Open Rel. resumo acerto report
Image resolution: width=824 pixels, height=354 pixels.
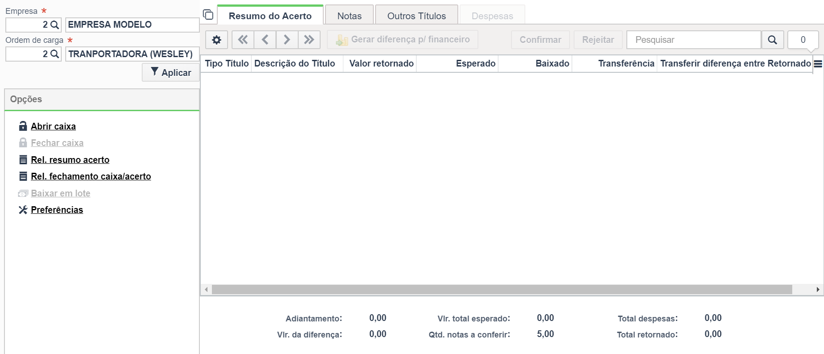pyautogui.click(x=70, y=160)
